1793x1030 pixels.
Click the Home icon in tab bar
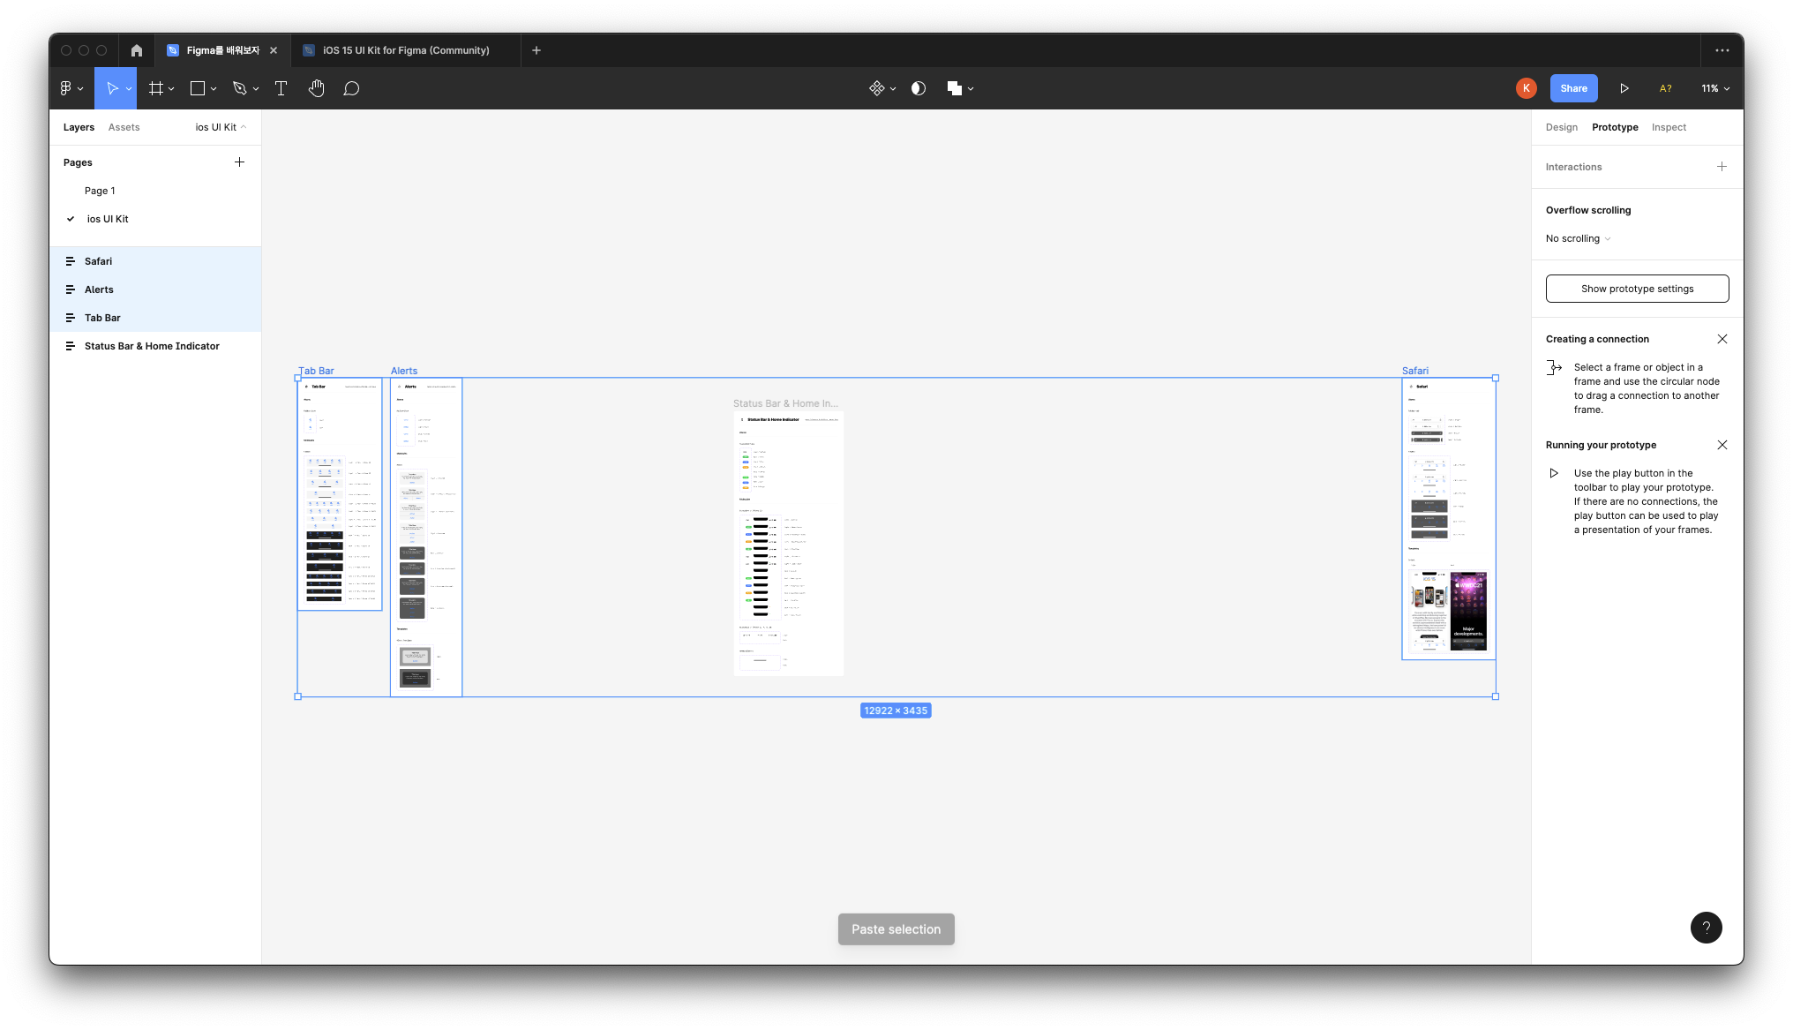[137, 50]
